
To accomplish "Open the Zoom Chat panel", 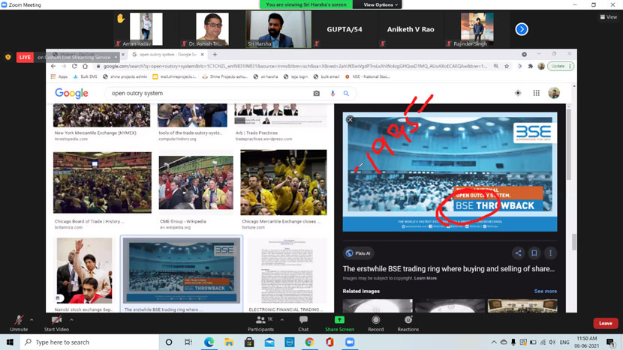I will click(303, 323).
